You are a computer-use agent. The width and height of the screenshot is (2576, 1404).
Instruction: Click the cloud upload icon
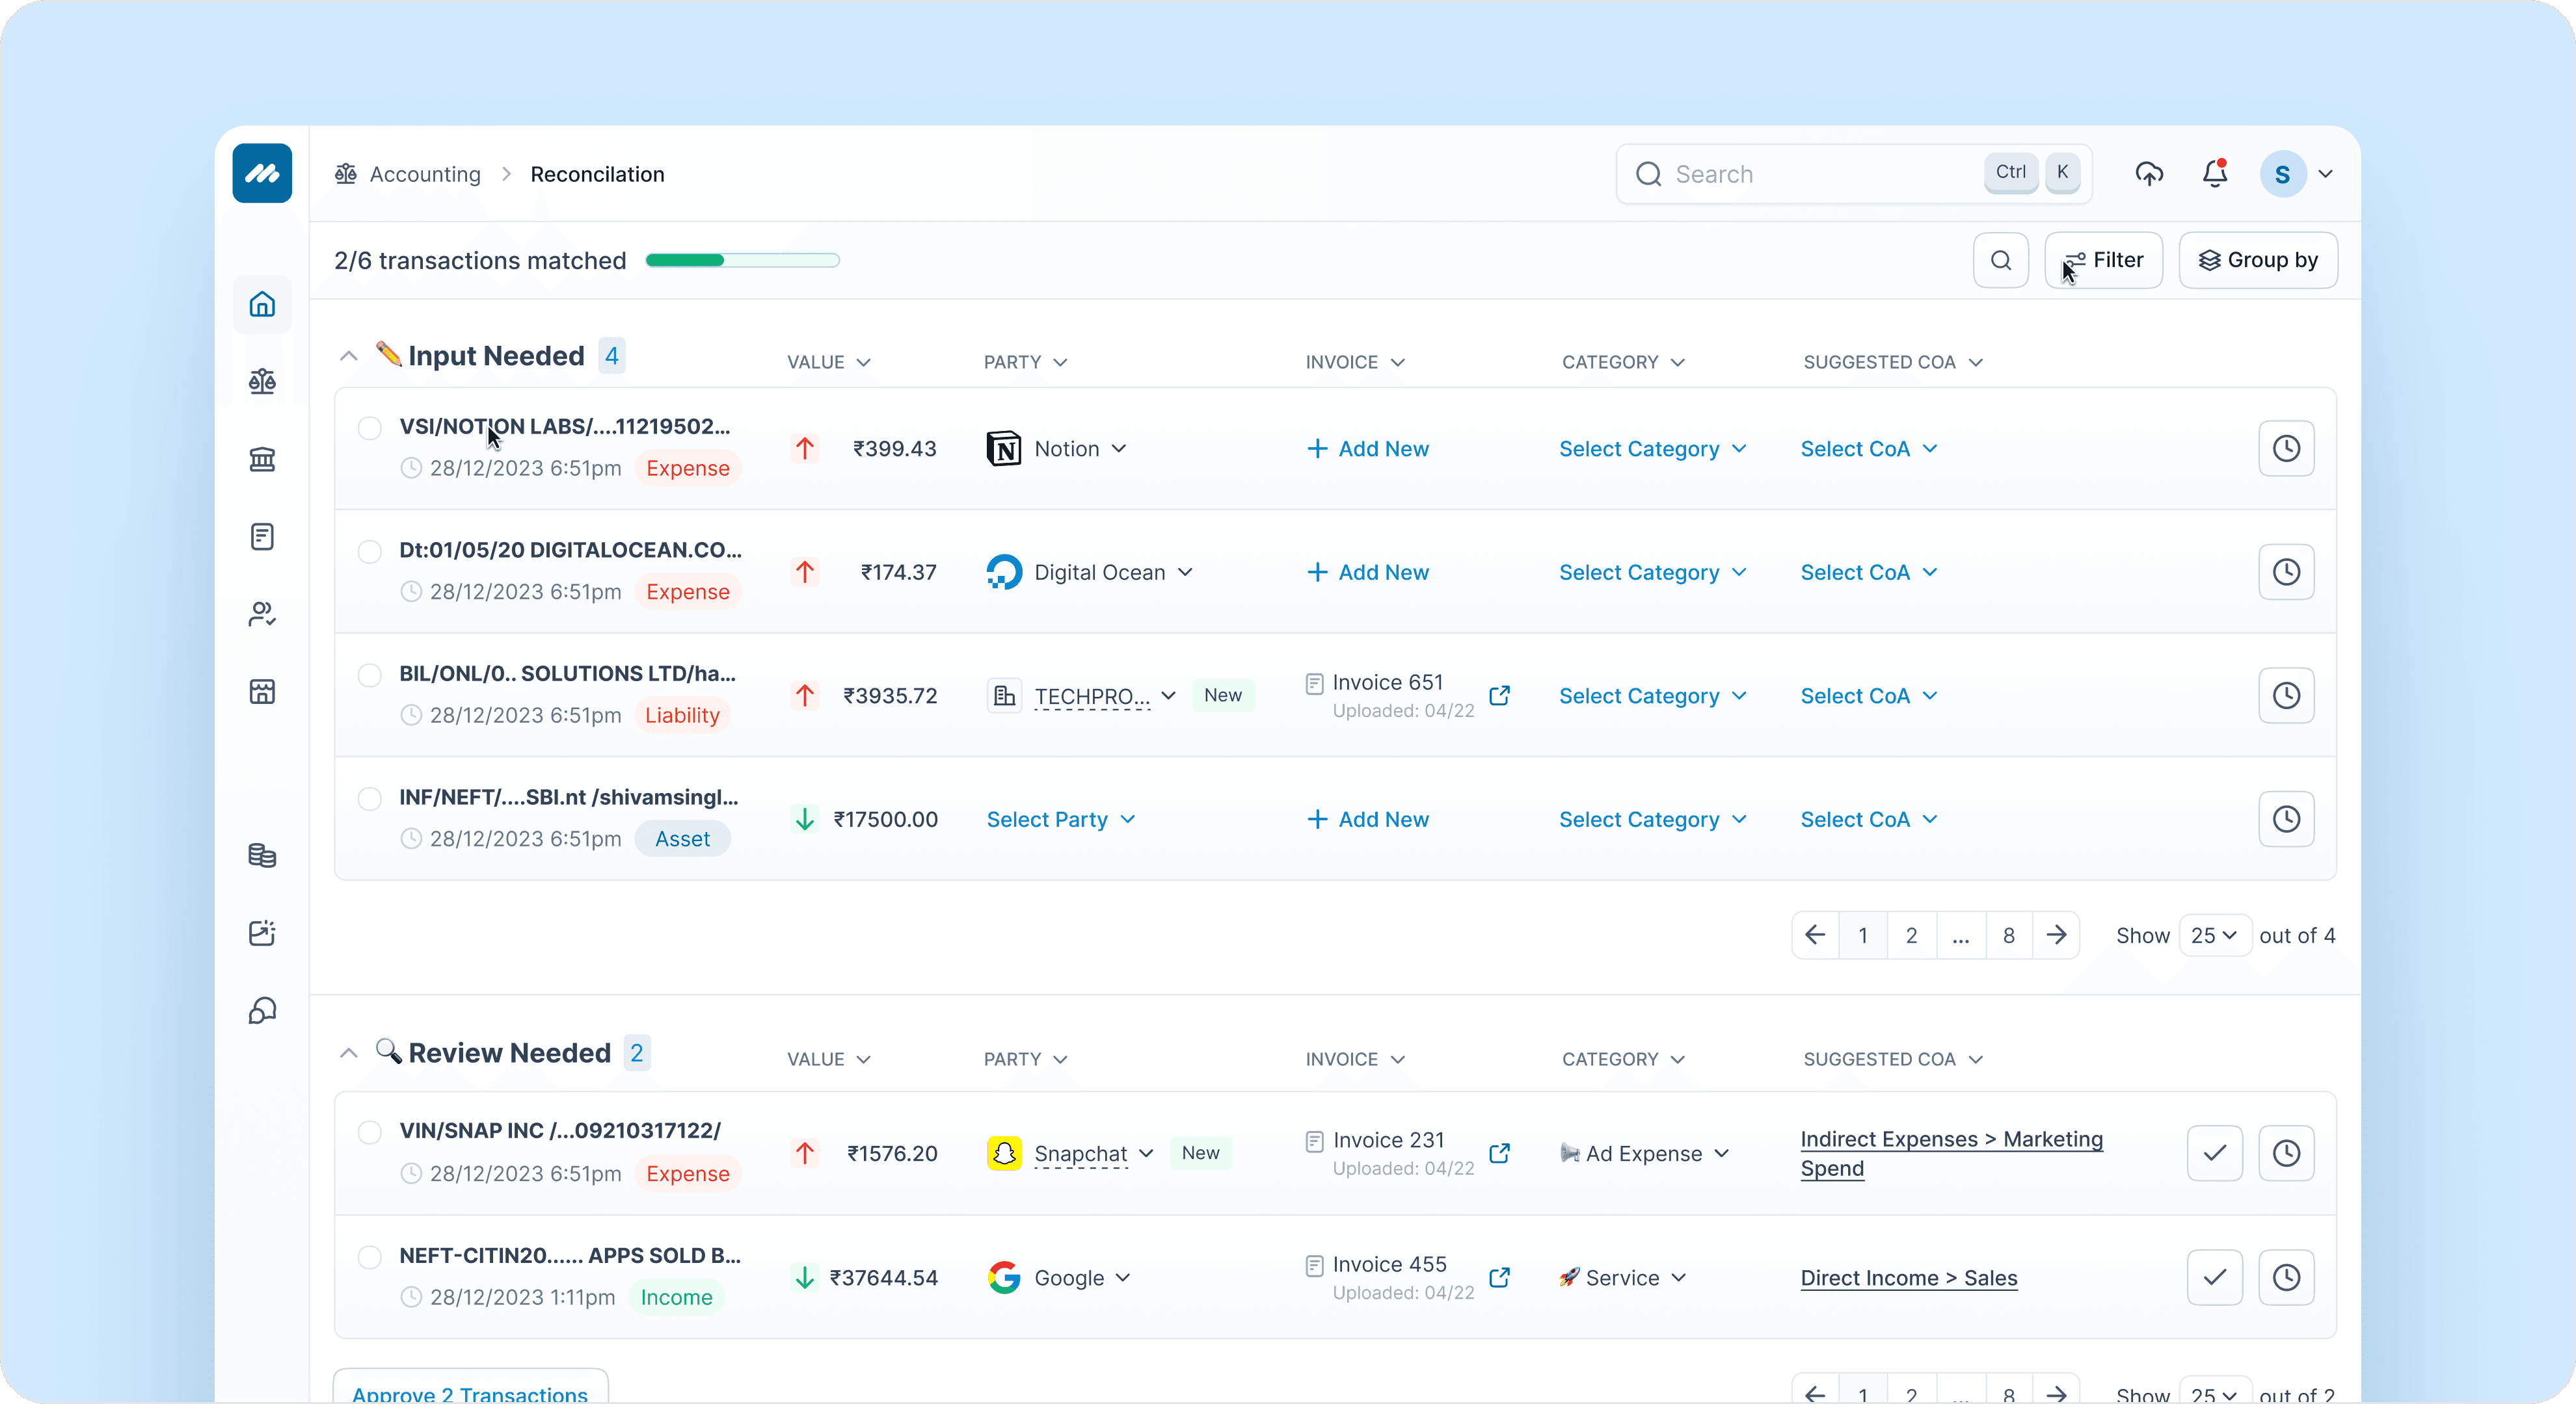tap(2149, 174)
